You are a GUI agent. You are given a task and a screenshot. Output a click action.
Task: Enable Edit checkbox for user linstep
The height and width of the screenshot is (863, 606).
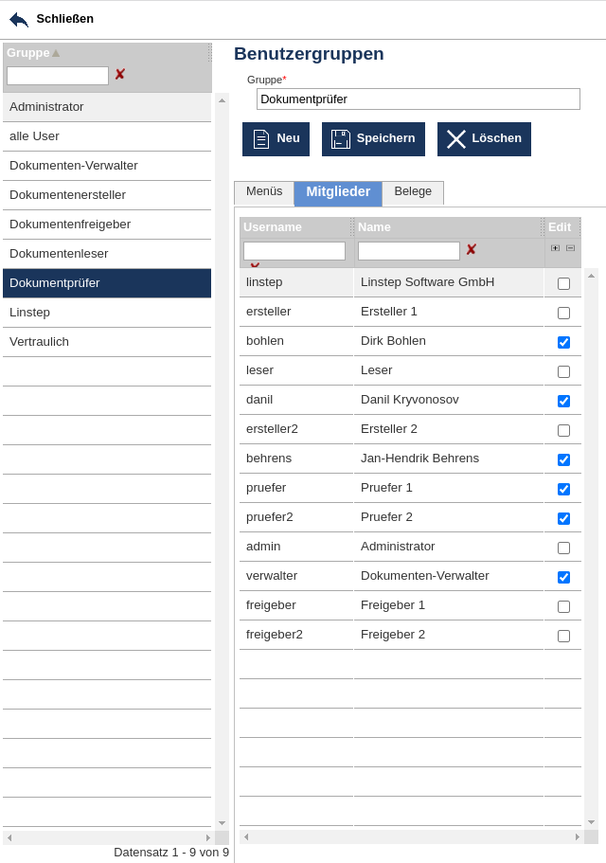coord(563,283)
